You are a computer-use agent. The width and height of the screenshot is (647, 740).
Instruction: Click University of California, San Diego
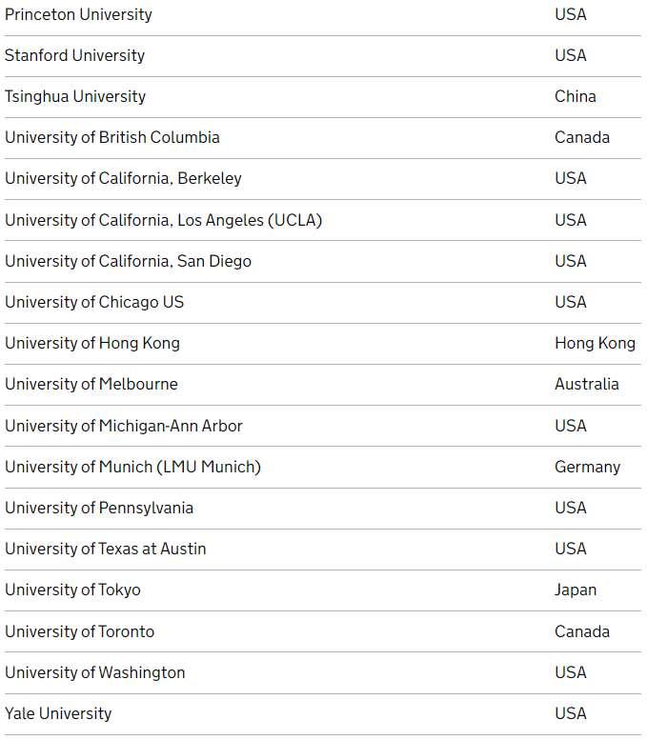pyautogui.click(x=128, y=262)
